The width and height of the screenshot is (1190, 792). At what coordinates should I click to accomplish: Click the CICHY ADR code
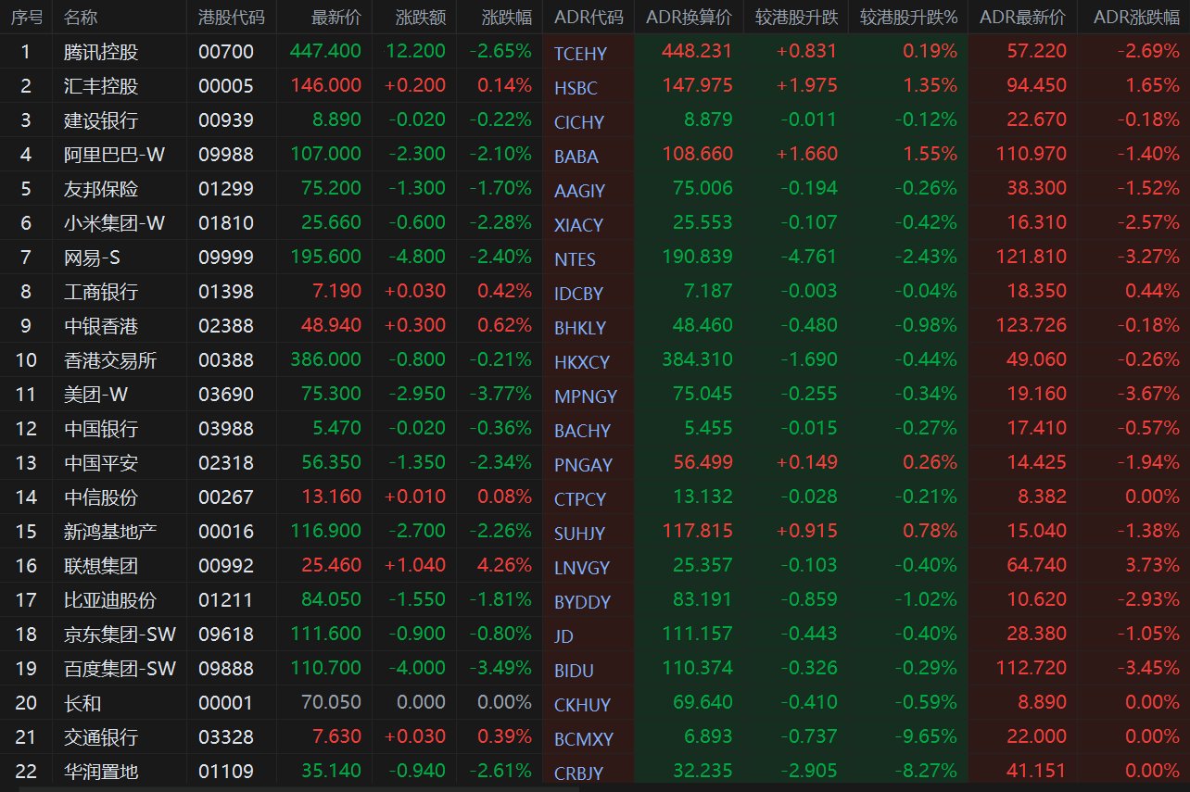tap(578, 122)
